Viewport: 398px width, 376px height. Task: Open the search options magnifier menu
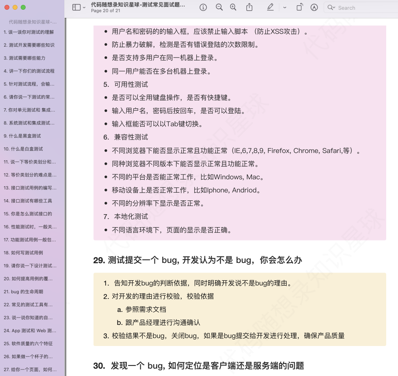(331, 8)
